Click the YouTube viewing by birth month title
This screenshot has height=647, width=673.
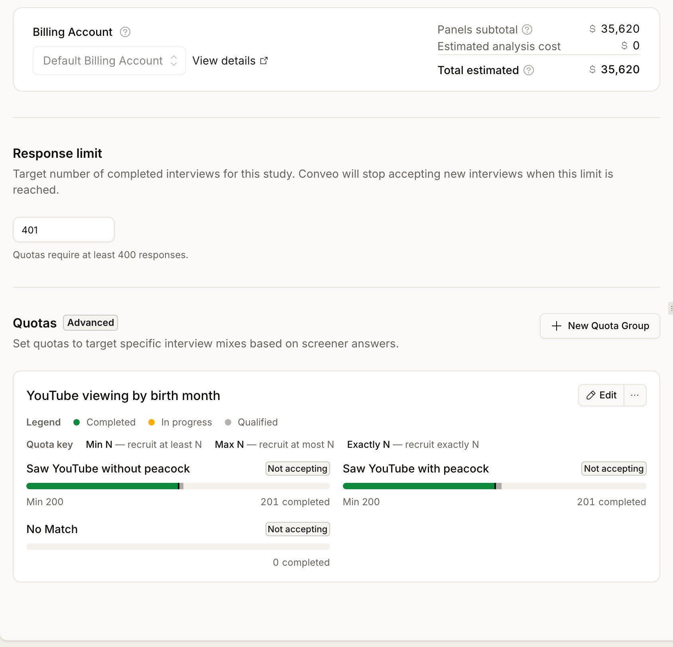tap(123, 396)
